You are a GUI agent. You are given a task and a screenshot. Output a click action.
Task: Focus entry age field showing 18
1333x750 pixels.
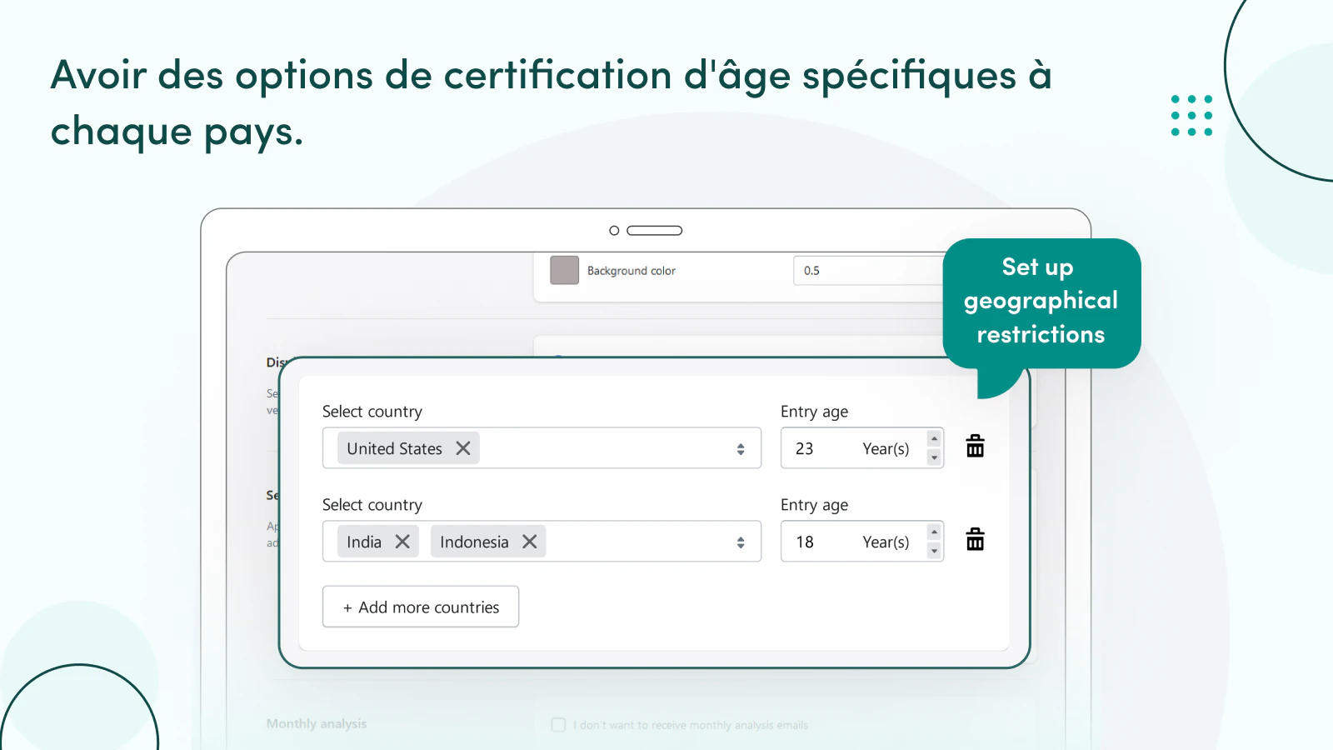pyautogui.click(x=861, y=542)
